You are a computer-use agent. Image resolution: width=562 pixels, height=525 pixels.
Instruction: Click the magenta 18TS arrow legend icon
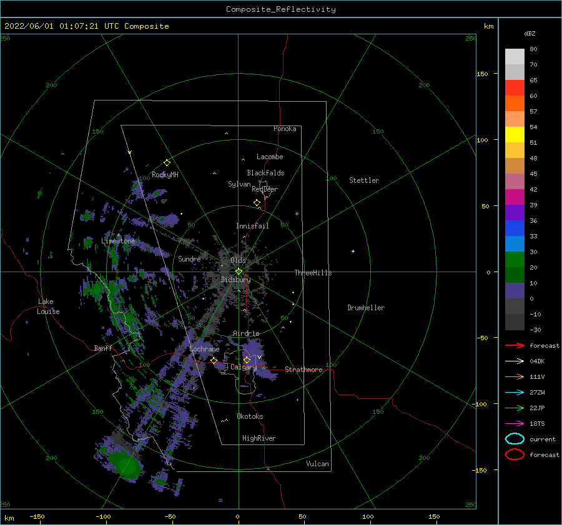(515, 423)
